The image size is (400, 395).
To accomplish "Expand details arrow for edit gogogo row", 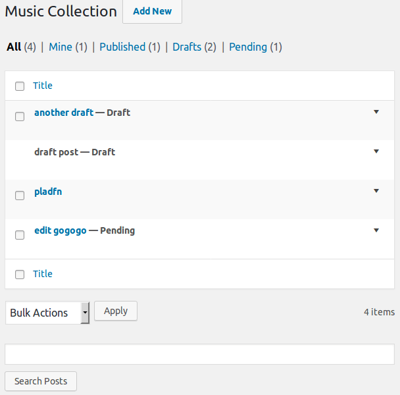I will tap(376, 230).
